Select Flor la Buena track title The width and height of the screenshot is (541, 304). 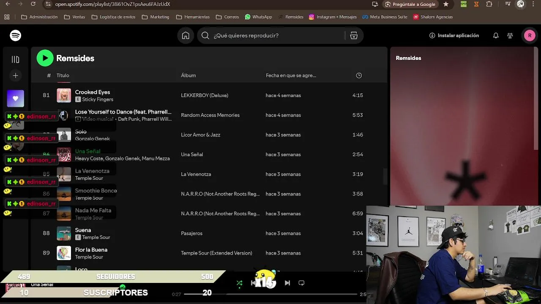91,250
